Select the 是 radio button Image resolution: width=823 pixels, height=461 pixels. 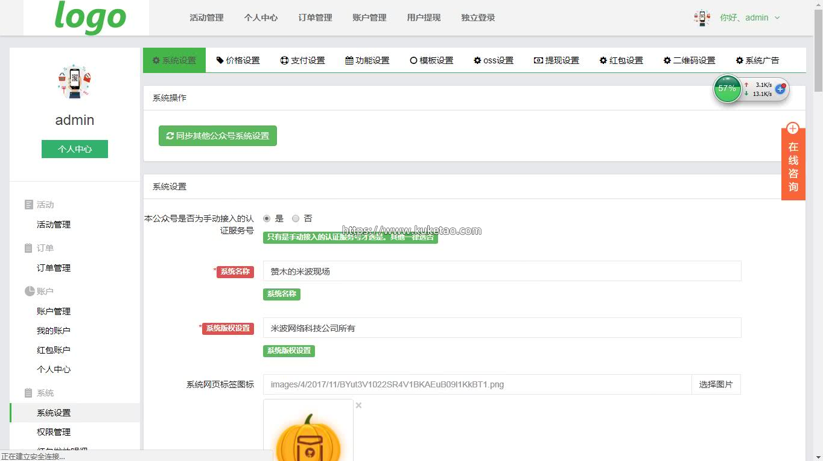click(x=267, y=218)
